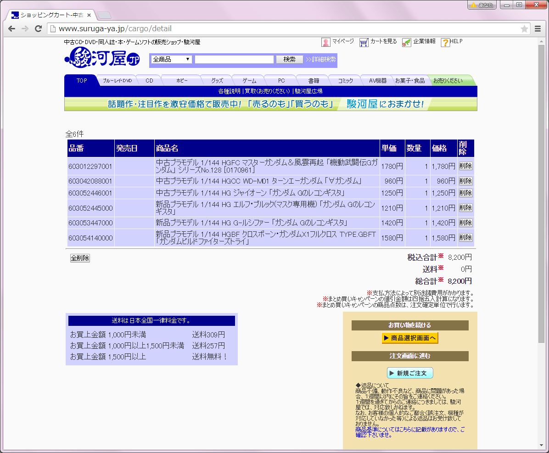Click the マイページ text link

pos(343,41)
